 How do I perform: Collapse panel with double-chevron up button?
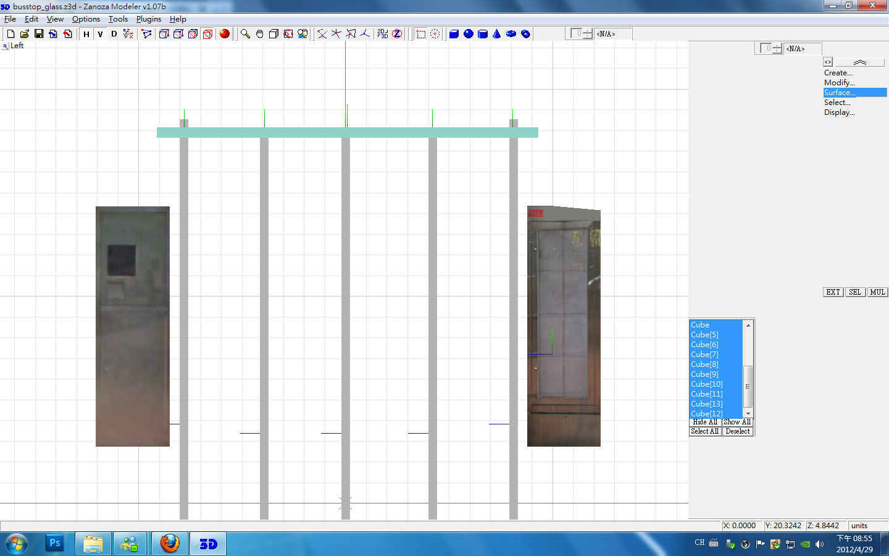(x=859, y=62)
